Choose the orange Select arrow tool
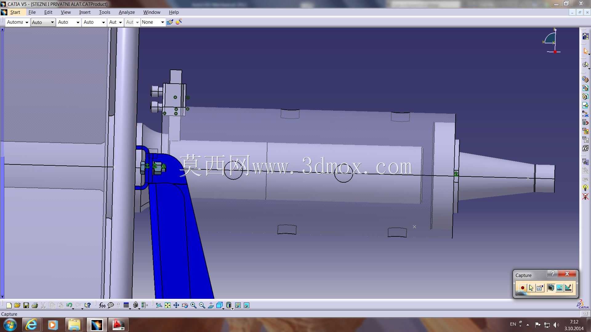Image resolution: width=591 pixels, height=332 pixels. tap(585, 51)
